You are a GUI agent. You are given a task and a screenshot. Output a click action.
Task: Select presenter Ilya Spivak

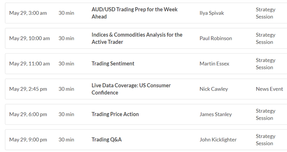coord(212,13)
